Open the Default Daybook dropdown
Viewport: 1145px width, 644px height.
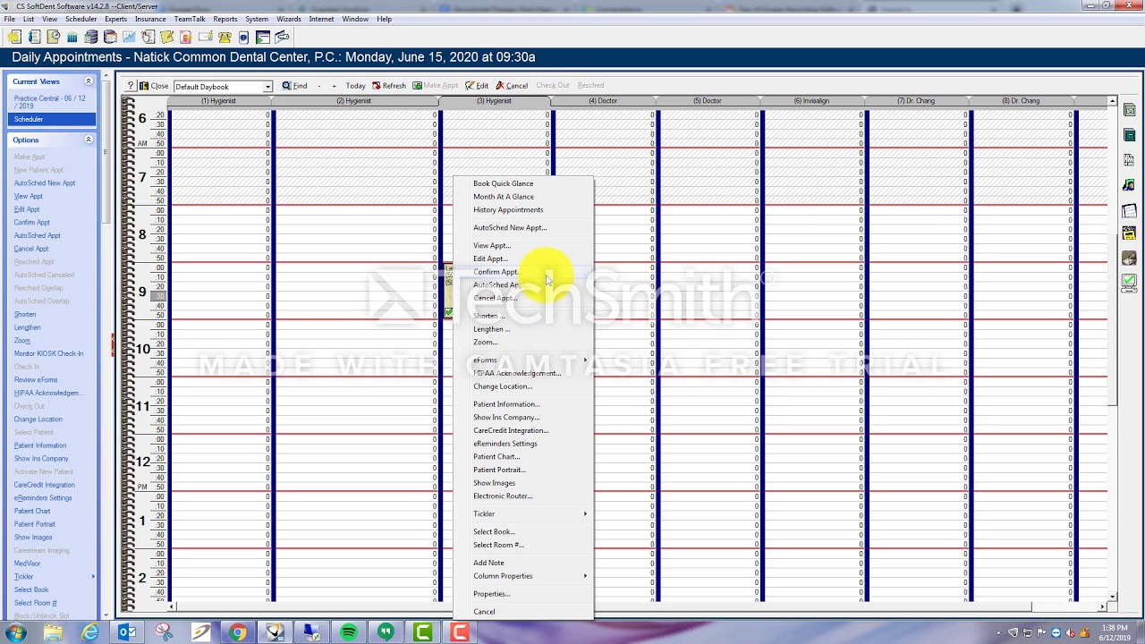point(267,87)
